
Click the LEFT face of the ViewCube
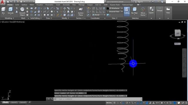[x=177, y=34]
